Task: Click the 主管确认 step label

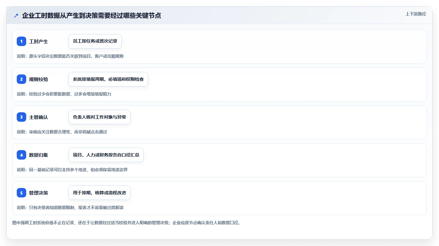Action: [x=39, y=117]
